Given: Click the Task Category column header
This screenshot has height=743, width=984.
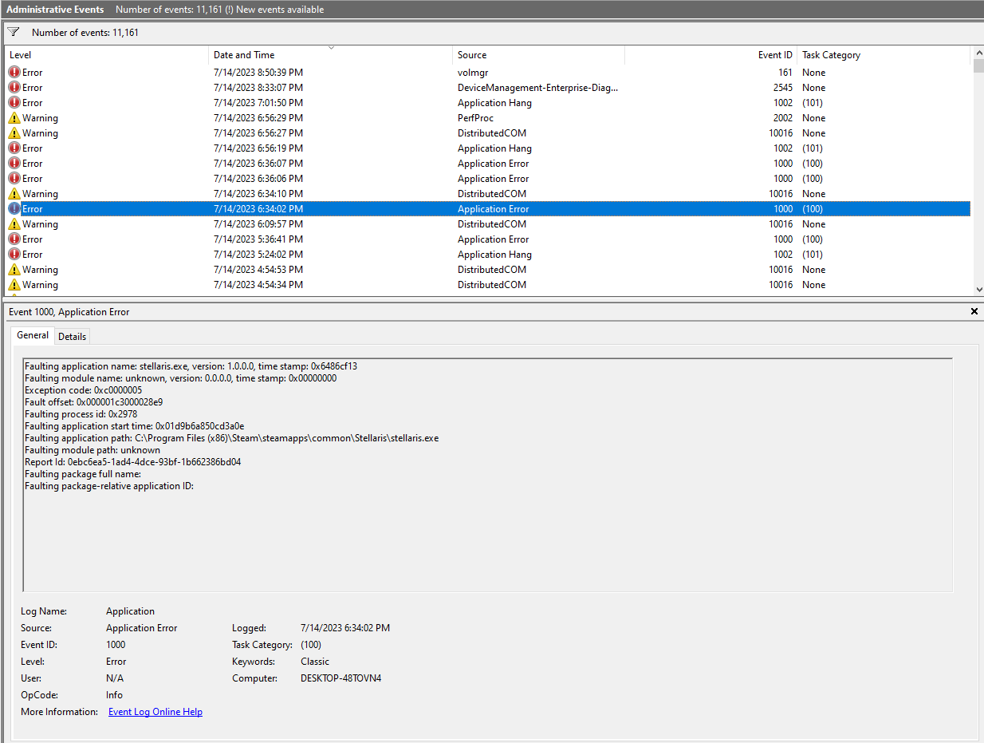Looking at the screenshot, I should (831, 54).
